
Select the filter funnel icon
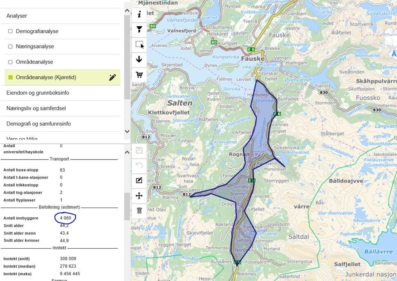tap(139, 29)
